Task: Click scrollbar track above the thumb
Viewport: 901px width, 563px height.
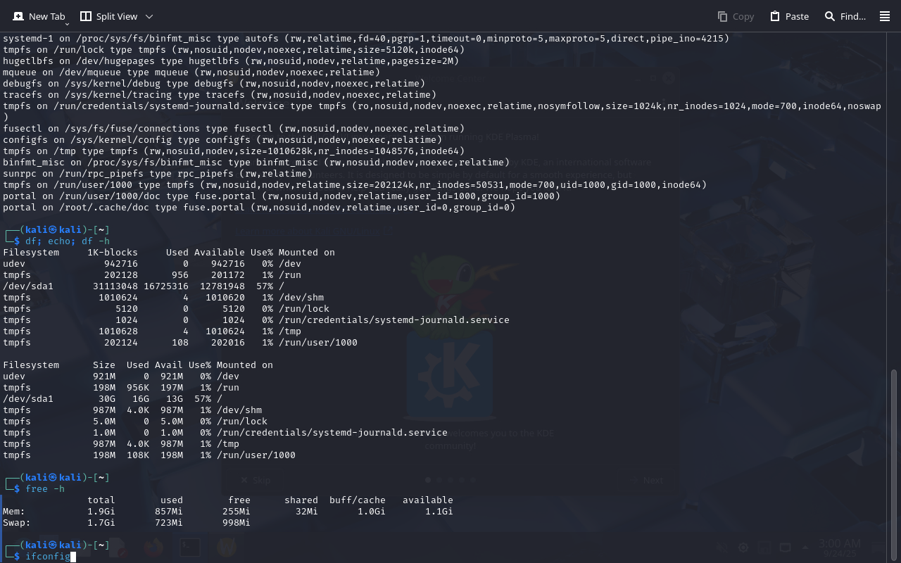Action: [x=895, y=197]
